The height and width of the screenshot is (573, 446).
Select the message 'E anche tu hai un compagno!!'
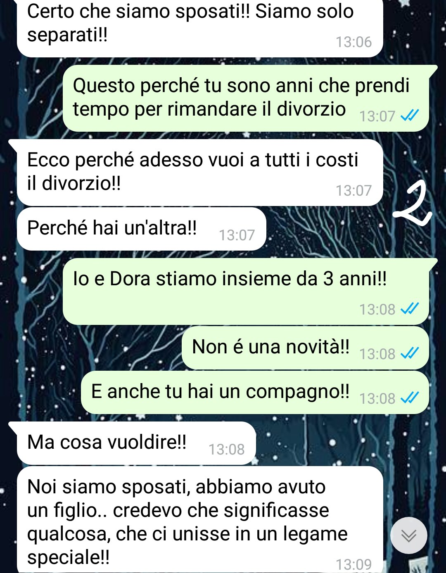point(255,392)
